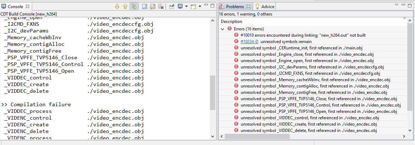Open the Open Console dropdown arrow

[200, 6]
